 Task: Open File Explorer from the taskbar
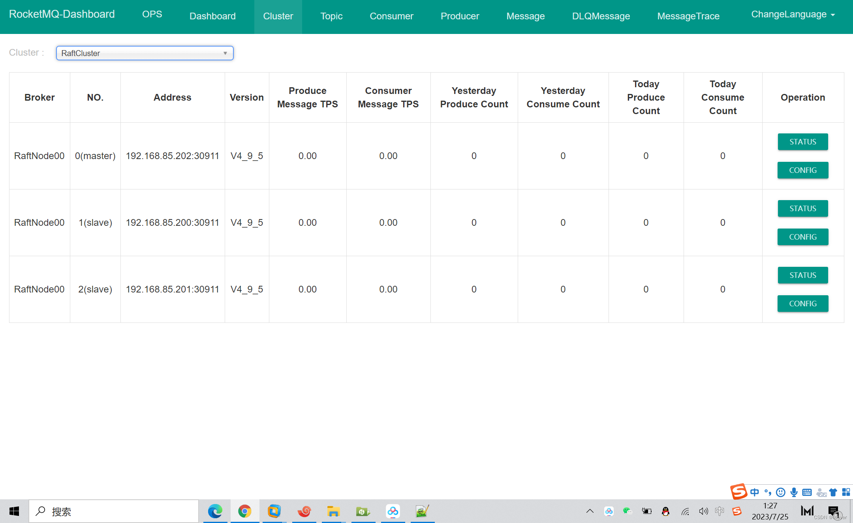pos(334,511)
